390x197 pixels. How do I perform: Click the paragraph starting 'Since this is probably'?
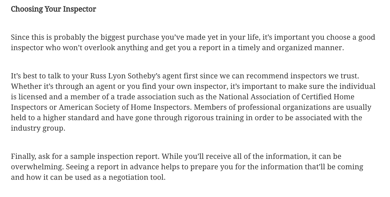[193, 42]
